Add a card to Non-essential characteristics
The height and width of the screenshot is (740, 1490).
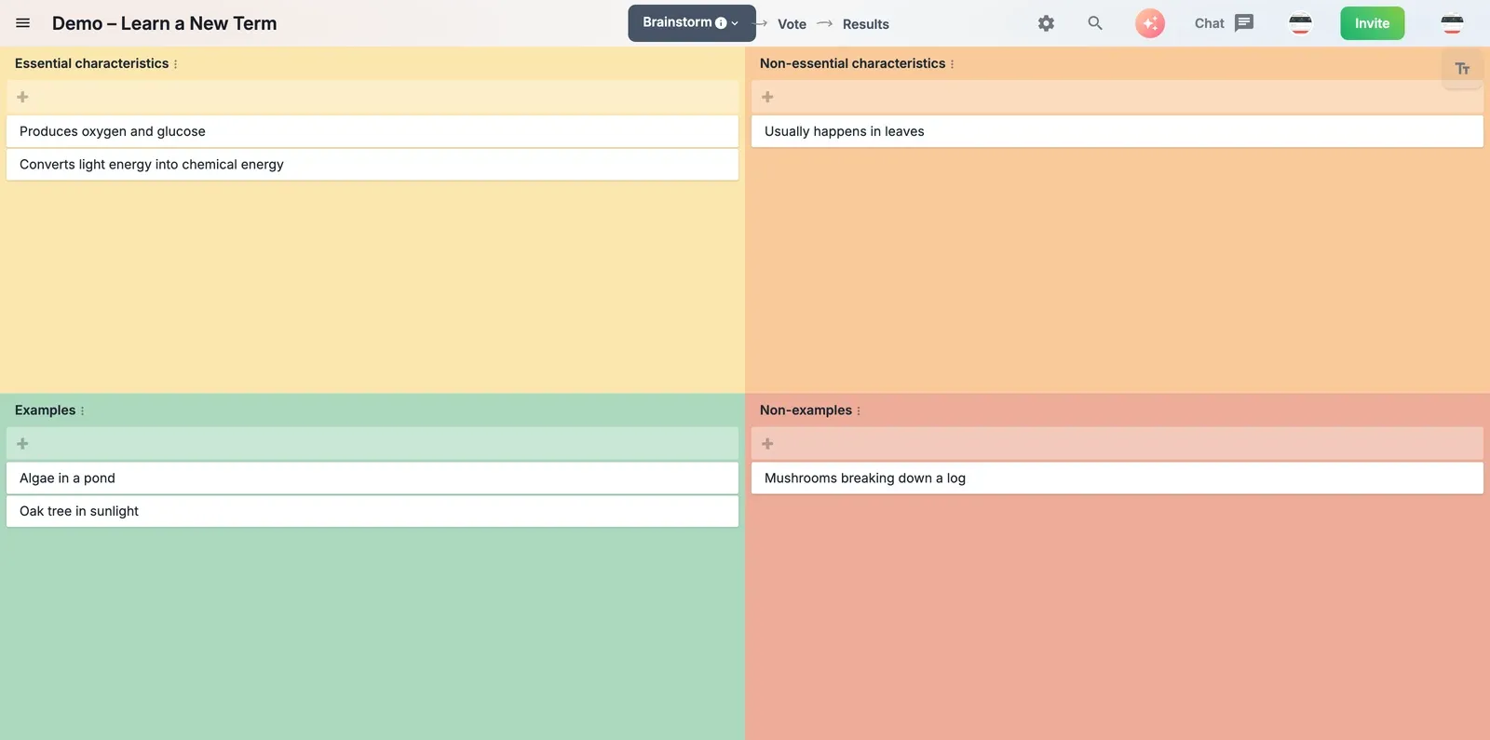tap(1117, 97)
